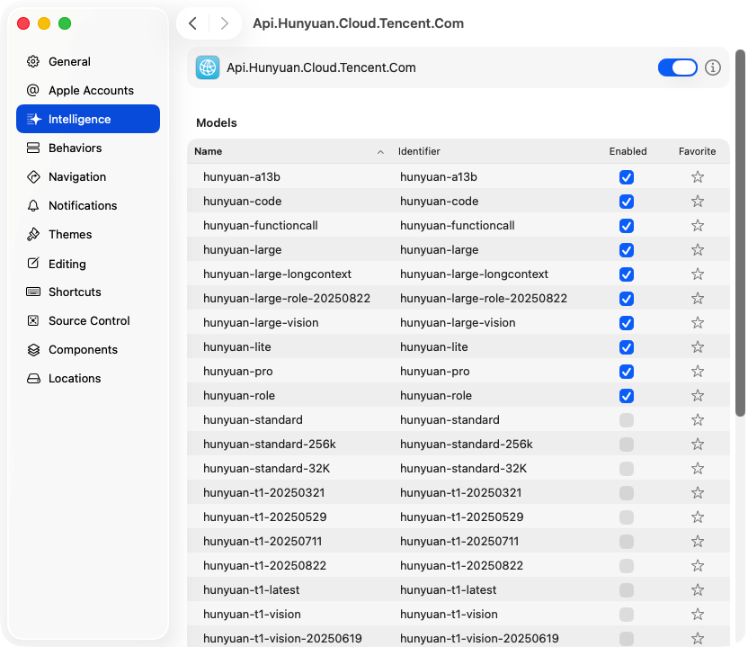The height and width of the screenshot is (647, 748).
Task: Select Behaviors in the sidebar
Action: tap(88, 148)
